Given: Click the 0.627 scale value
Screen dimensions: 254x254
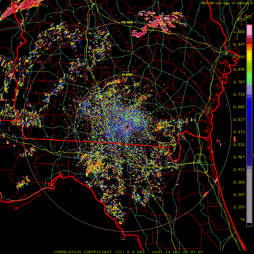Looking at the screenshot, I should pyautogui.click(x=239, y=120).
